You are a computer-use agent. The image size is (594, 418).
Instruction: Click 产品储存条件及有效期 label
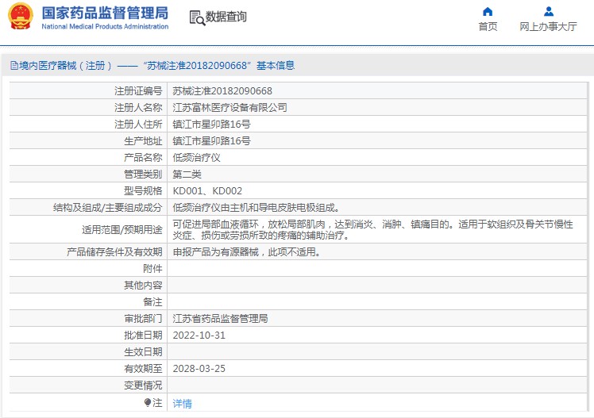(114, 252)
